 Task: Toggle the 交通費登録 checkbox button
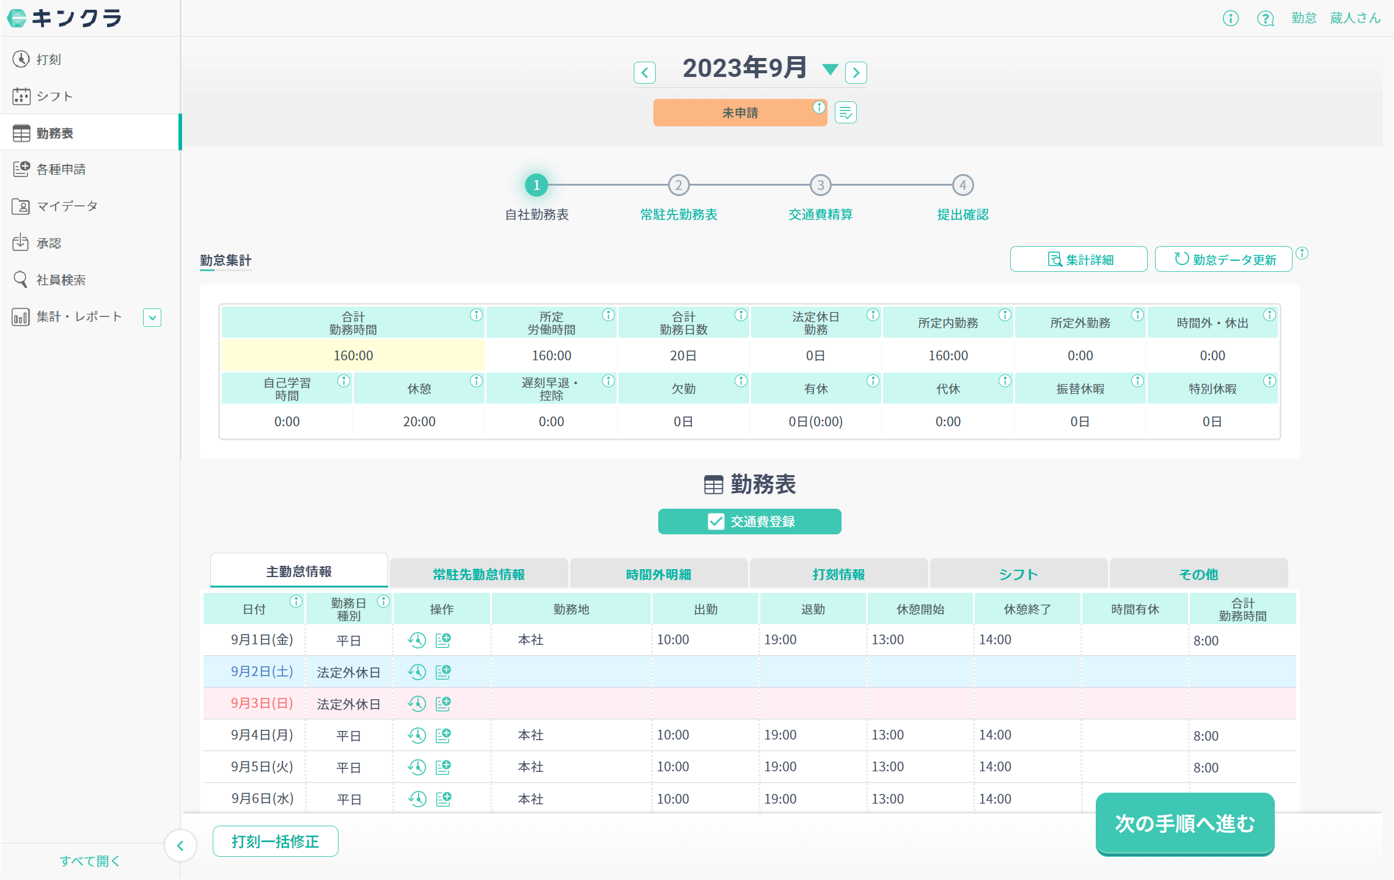(750, 522)
